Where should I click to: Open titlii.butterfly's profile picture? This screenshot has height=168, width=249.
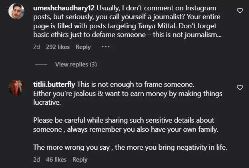[16, 87]
